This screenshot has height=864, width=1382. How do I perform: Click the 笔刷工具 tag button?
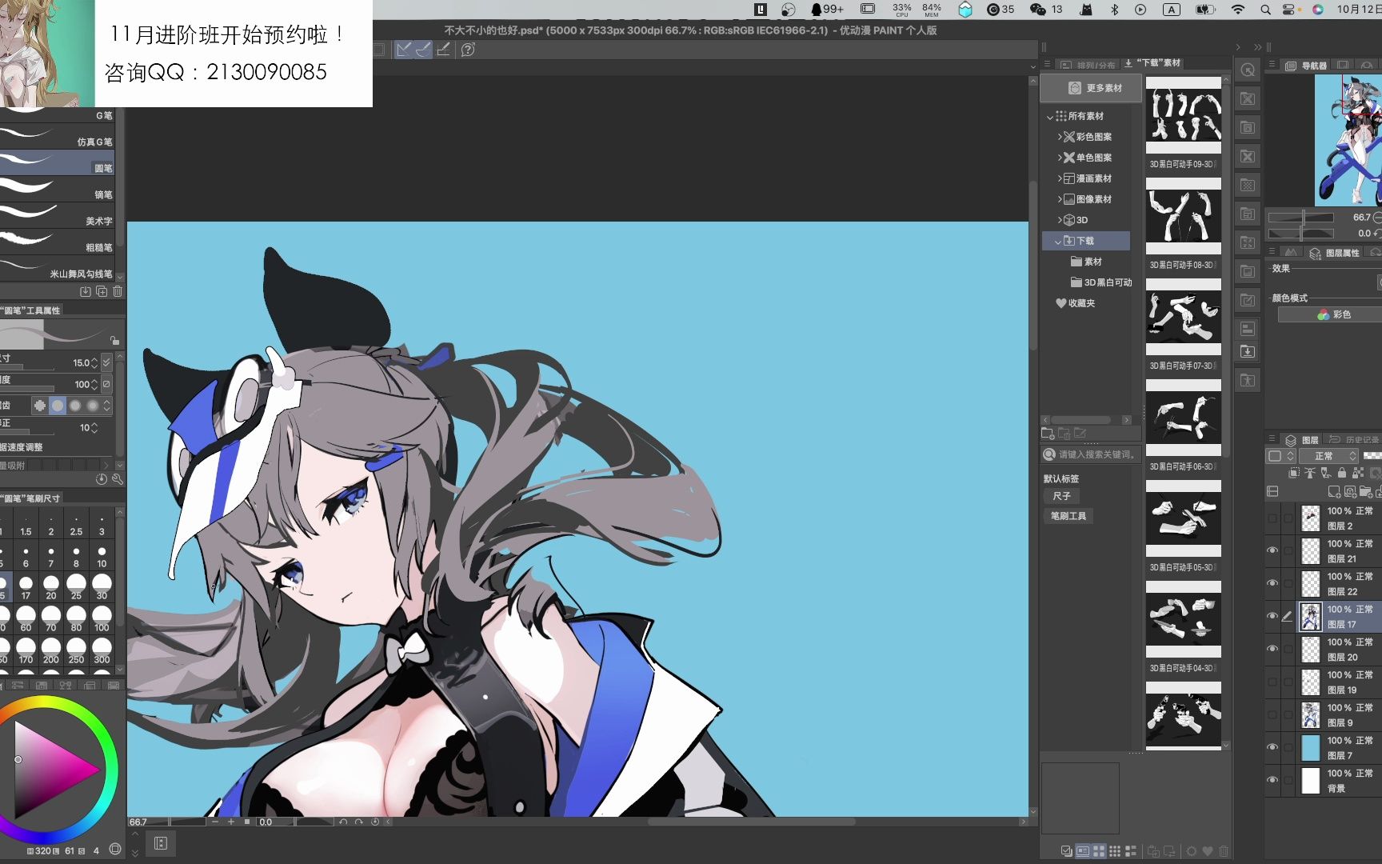point(1068,516)
